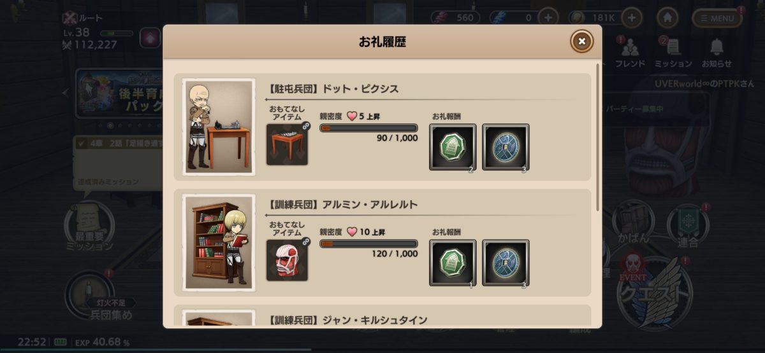Click the history list scrollbar

(597, 137)
